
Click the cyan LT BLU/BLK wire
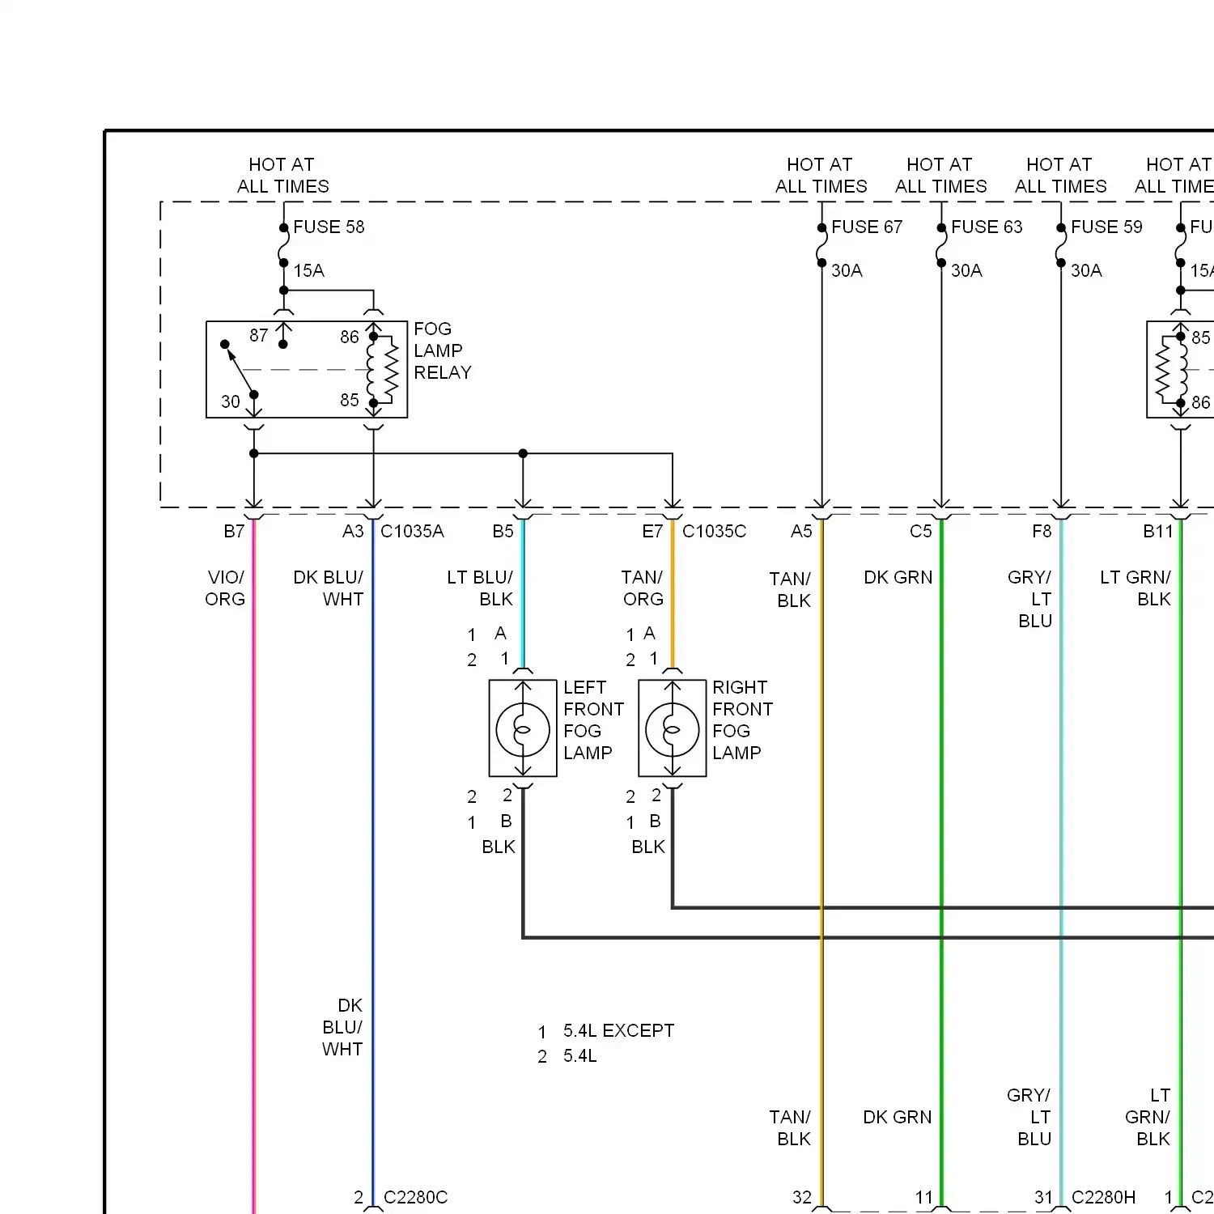[x=523, y=593]
